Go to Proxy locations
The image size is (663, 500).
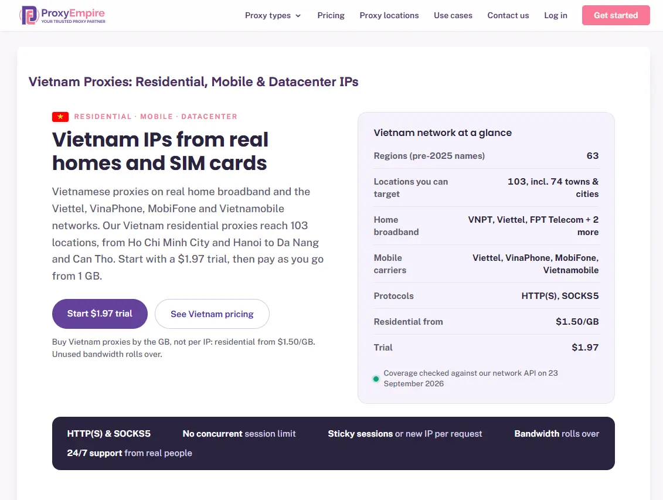click(x=389, y=15)
